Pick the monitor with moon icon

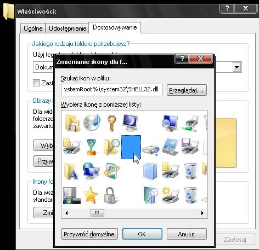click(130, 123)
